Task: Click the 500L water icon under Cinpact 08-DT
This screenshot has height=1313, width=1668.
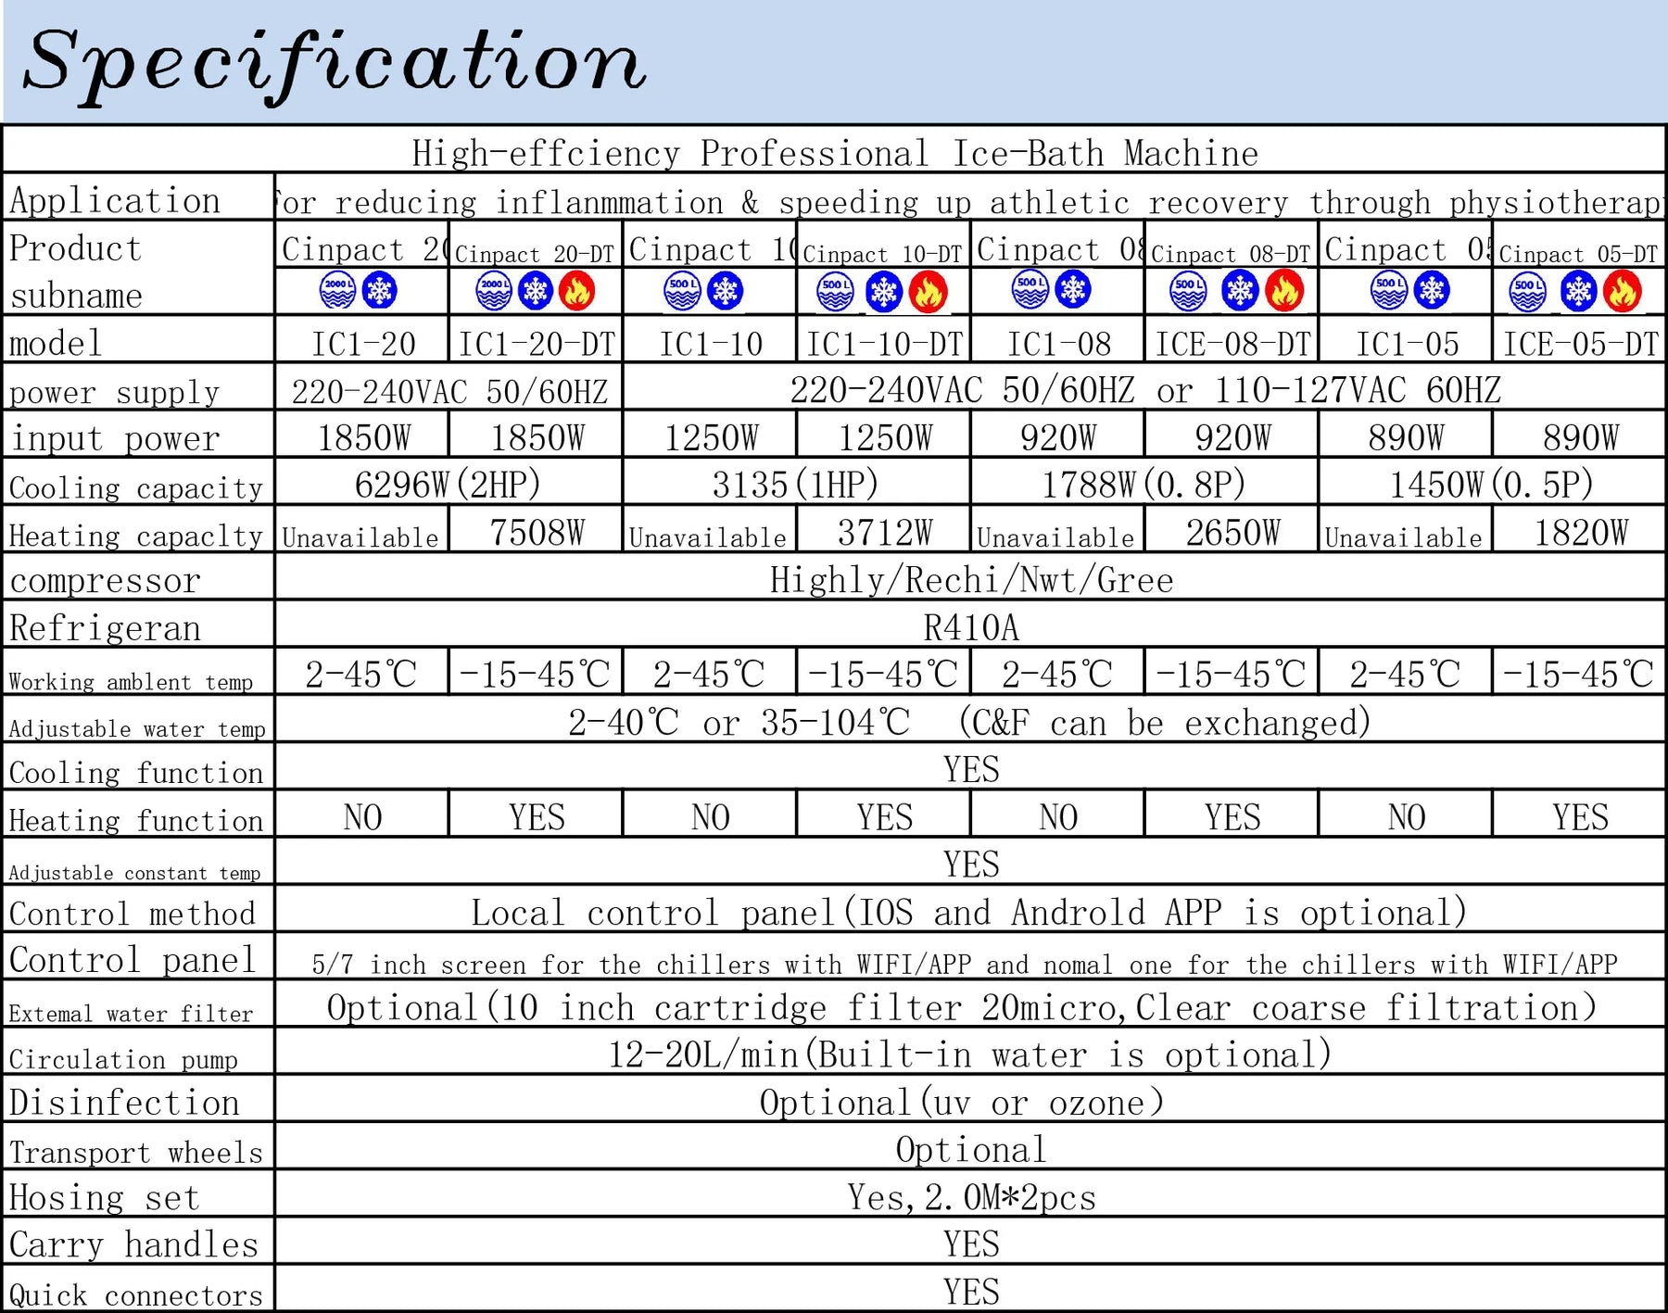Action: [x=1189, y=292]
